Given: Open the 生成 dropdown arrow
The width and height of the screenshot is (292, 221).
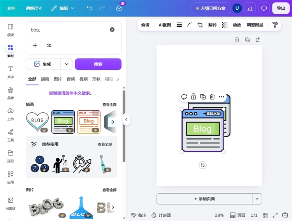Looking at the screenshot, I should (67, 64).
